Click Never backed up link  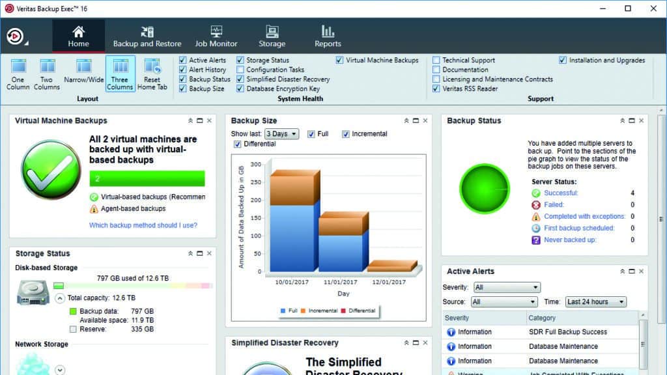[x=570, y=240]
